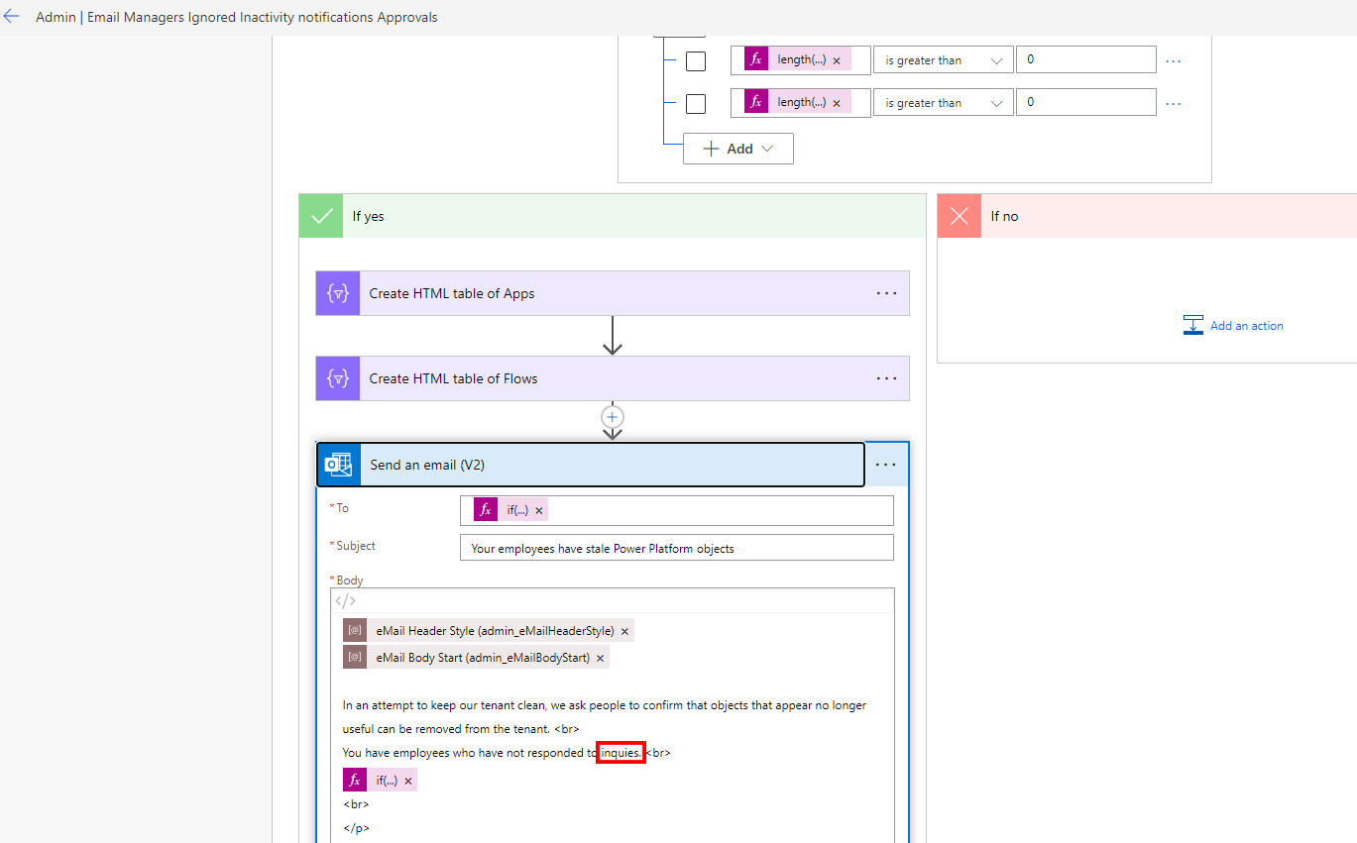Click the Outlook icon on Send an email (V2)

click(337, 464)
